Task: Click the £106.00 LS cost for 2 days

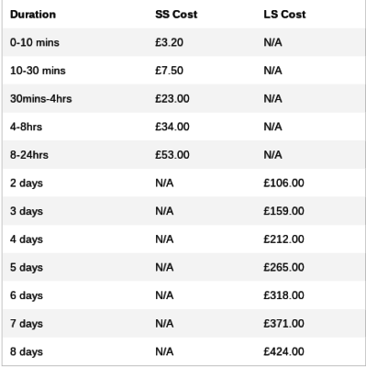Action: [284, 183]
